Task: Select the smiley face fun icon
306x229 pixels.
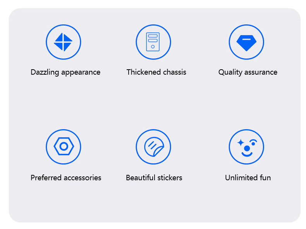Action: 246,147
